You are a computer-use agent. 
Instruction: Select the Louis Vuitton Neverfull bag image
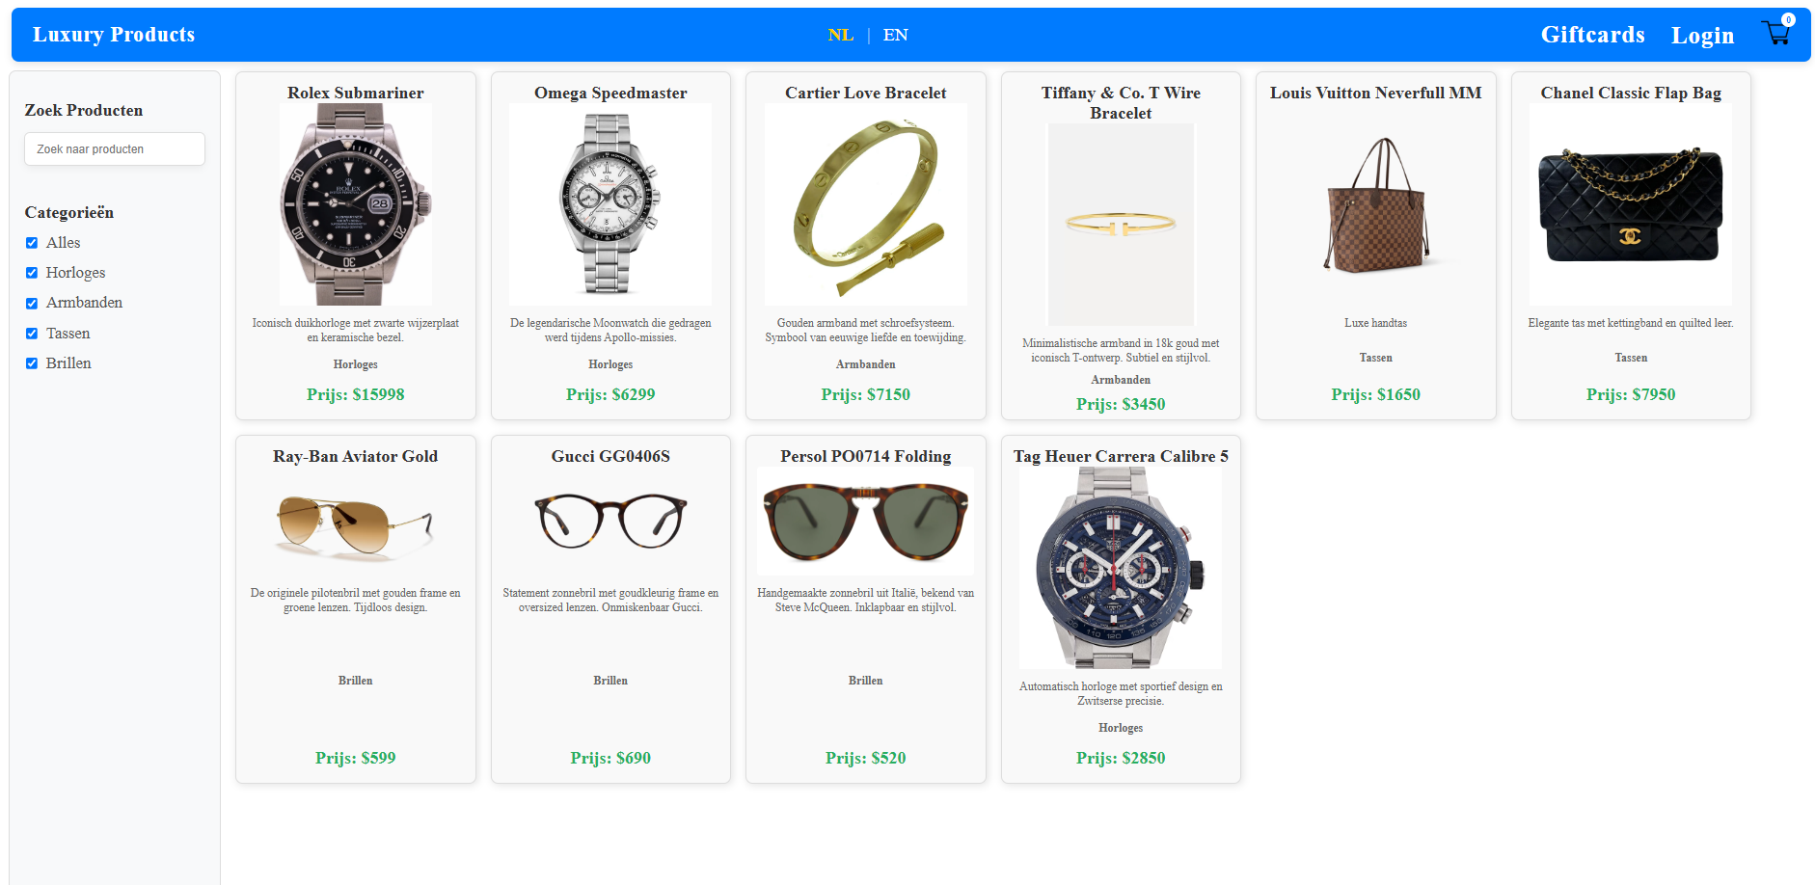(x=1376, y=204)
